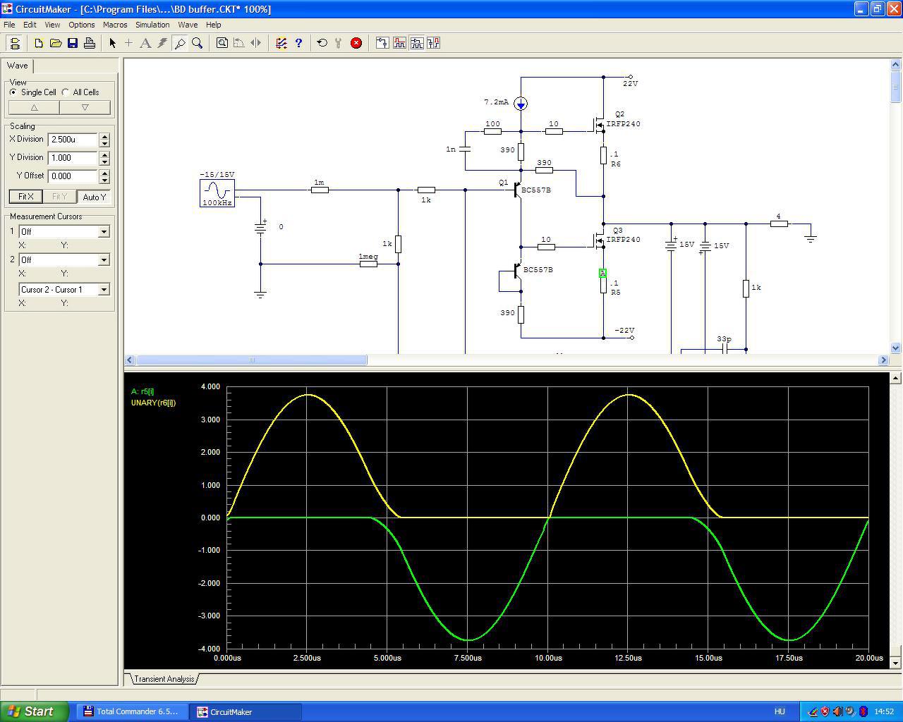This screenshot has height=722, width=903.
Task: Increase the X Division value
Action: (104, 136)
